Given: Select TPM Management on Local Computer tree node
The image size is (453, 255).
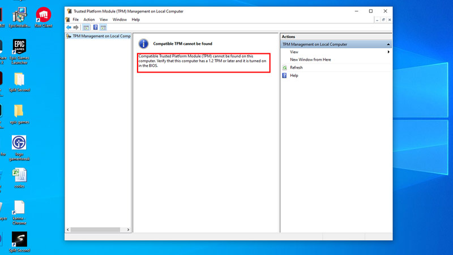Looking at the screenshot, I should 99,36.
